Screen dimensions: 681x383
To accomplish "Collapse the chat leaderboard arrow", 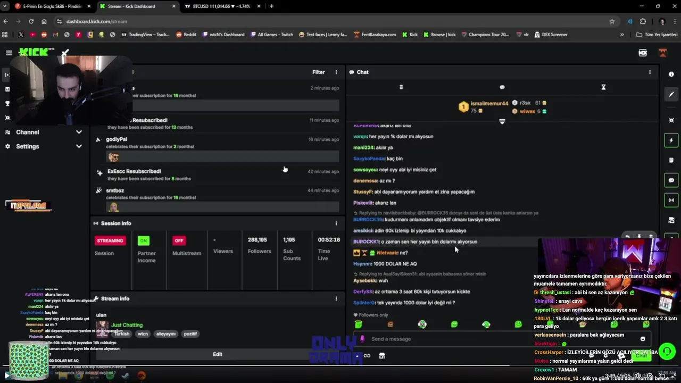I will click(502, 122).
